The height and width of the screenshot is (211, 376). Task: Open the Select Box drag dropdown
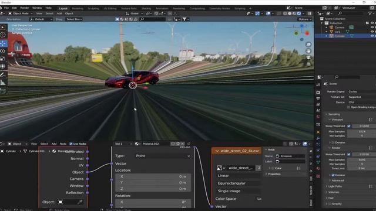pos(74,19)
